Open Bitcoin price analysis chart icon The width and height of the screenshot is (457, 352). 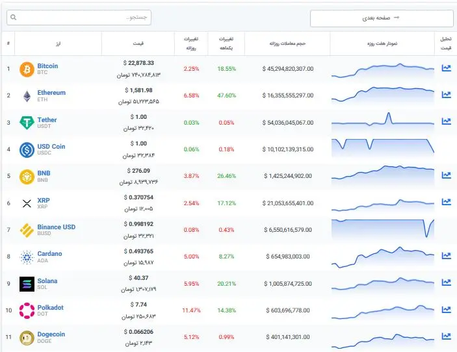click(x=446, y=68)
